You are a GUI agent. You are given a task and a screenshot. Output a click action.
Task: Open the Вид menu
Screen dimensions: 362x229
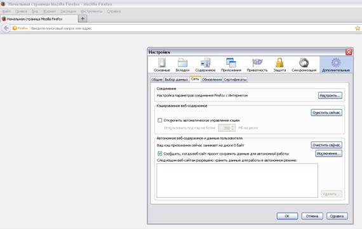[x=35, y=11]
